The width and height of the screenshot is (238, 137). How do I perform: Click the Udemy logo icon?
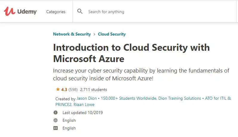[10, 11]
